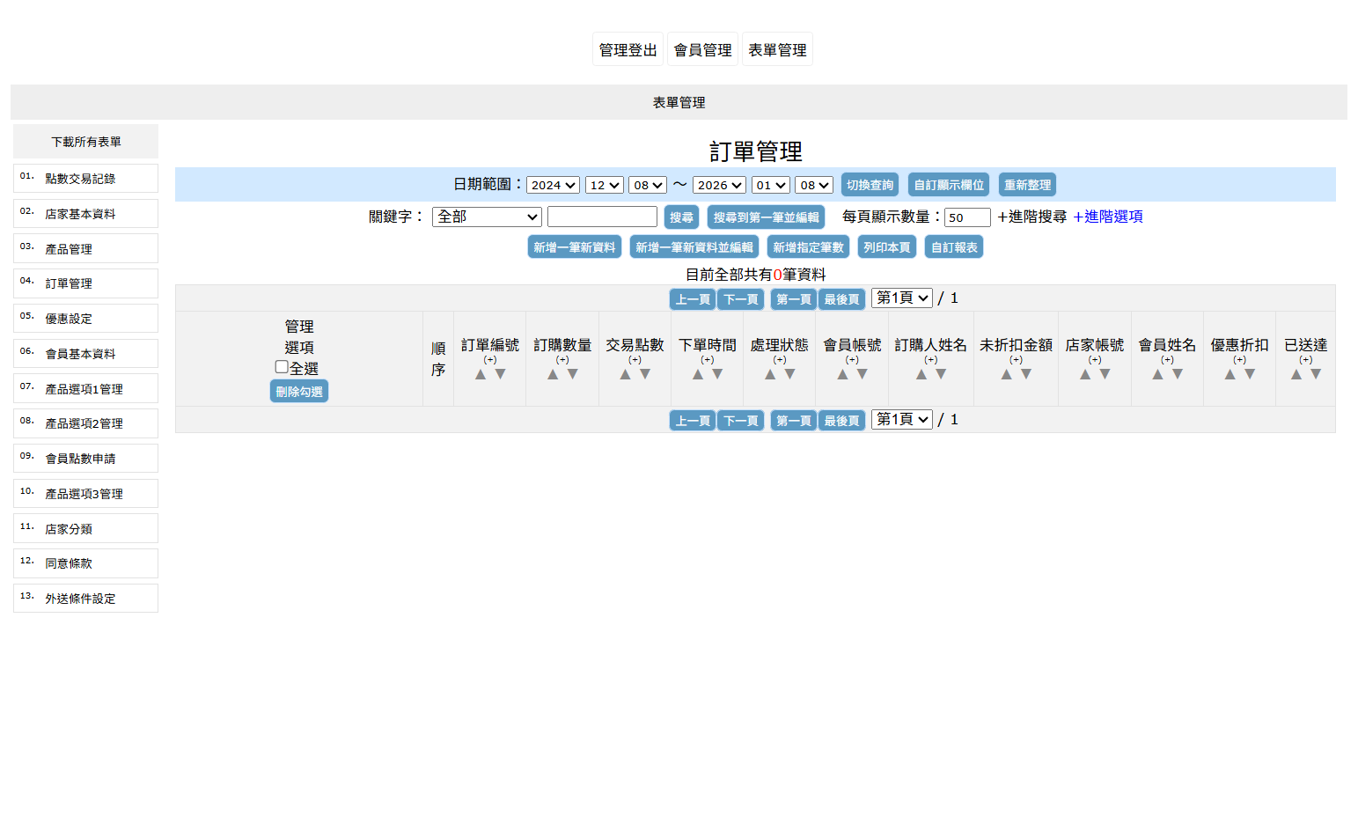Tick the 全選 select-all checkbox
The width and height of the screenshot is (1358, 831).
coord(282,367)
